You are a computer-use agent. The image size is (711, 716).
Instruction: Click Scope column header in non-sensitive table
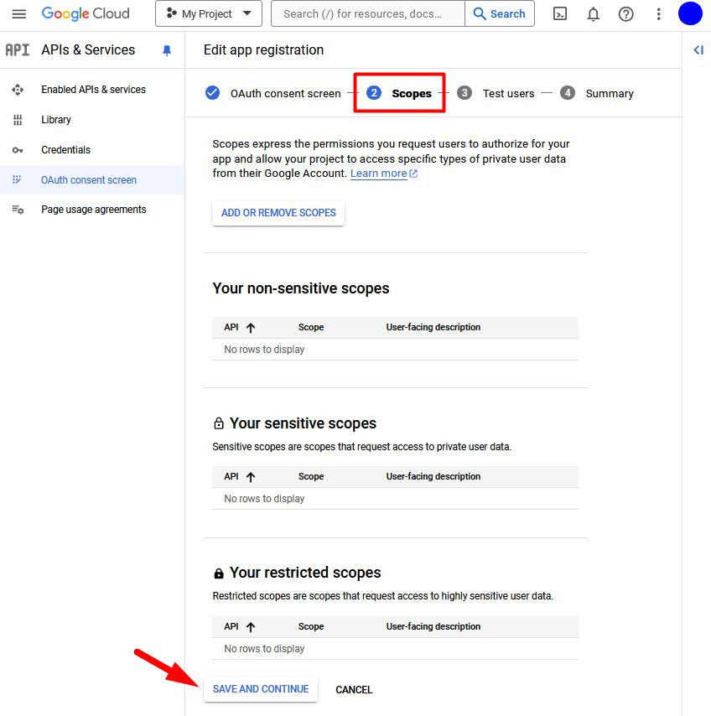click(x=311, y=327)
